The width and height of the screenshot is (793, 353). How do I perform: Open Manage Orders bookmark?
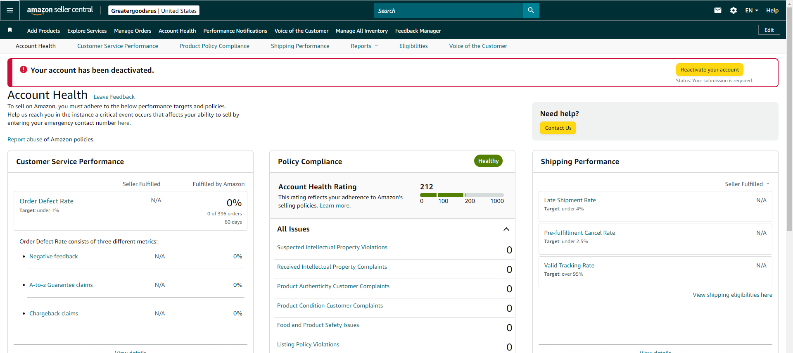[133, 31]
